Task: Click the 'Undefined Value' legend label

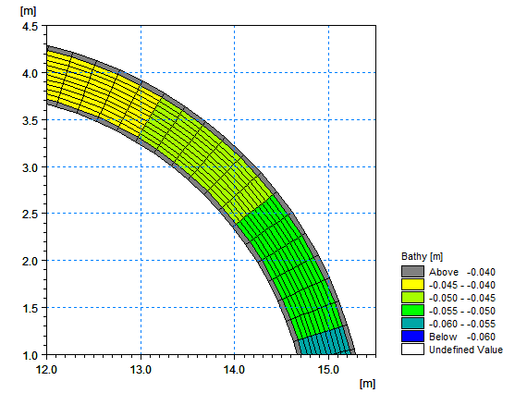Action: [466, 350]
